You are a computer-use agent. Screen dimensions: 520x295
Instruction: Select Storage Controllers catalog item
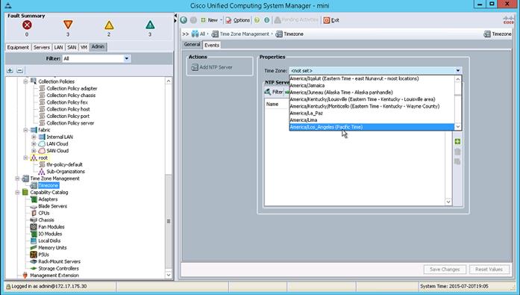(58, 268)
